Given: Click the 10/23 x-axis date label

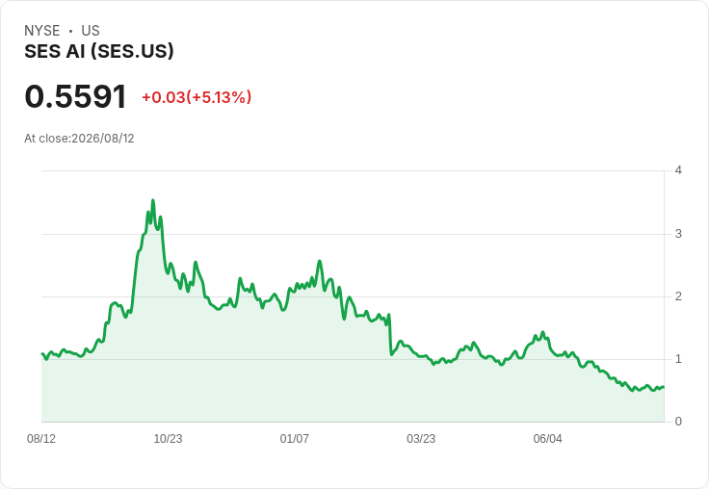Looking at the screenshot, I should point(168,438).
